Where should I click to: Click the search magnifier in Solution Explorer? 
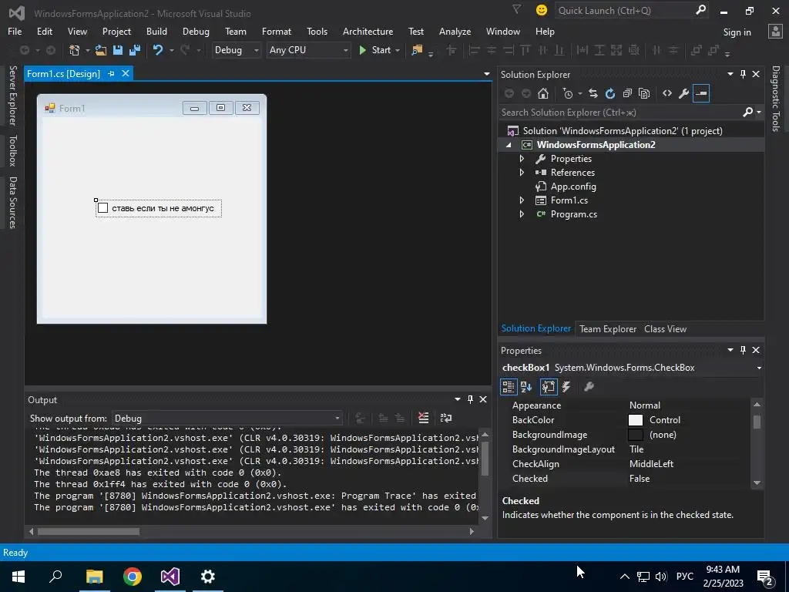747,113
